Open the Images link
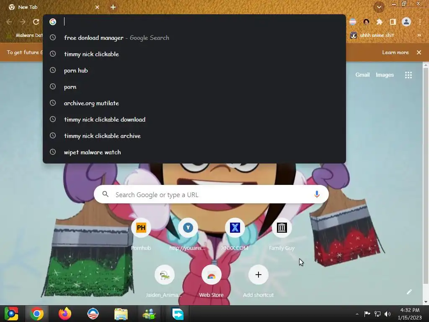429x322 pixels. pos(385,75)
